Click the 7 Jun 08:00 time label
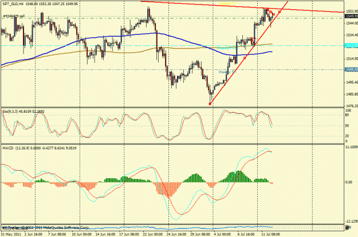This screenshot has width=358, height=237. [x=57, y=234]
